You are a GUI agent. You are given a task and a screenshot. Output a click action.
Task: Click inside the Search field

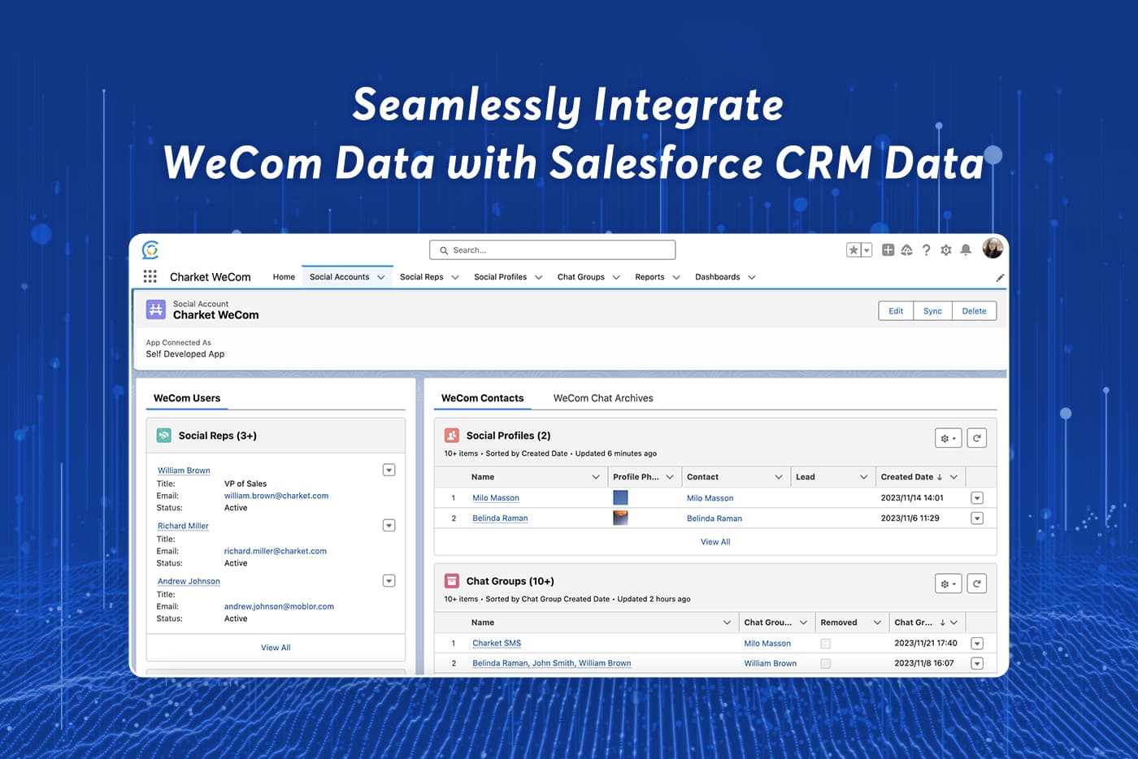553,250
